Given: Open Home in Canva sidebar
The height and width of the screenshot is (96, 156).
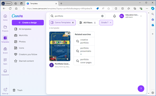Looking at the screenshot, I should (x=5, y=18).
